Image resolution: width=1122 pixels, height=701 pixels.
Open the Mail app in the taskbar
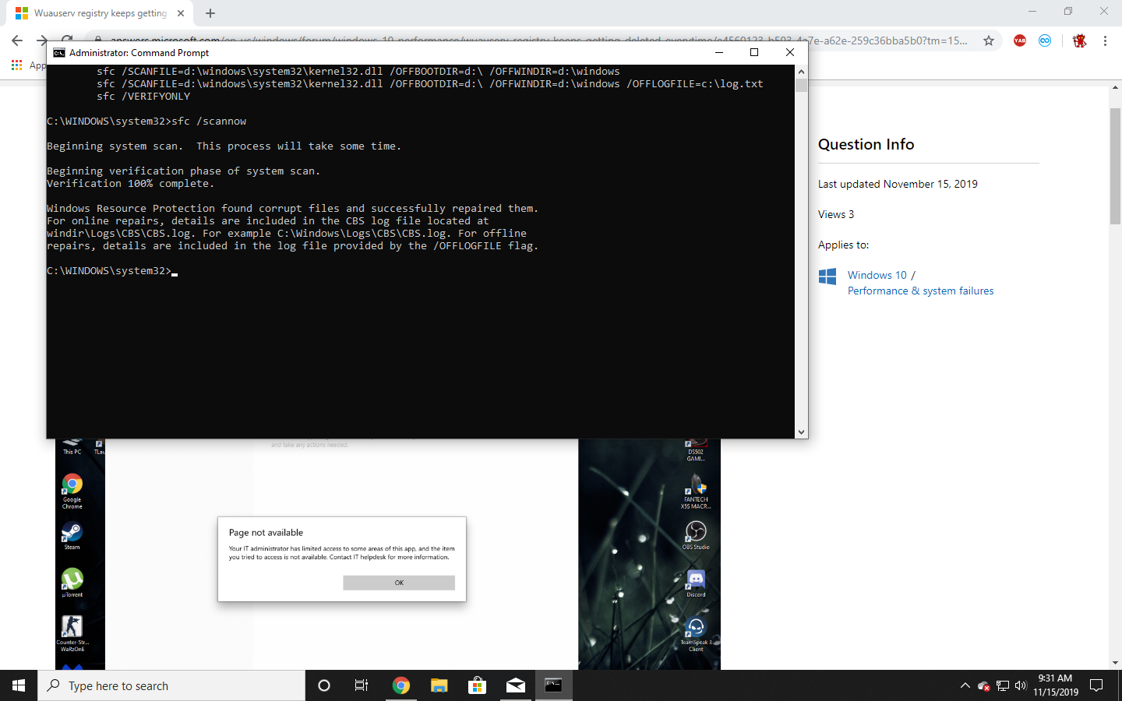516,685
